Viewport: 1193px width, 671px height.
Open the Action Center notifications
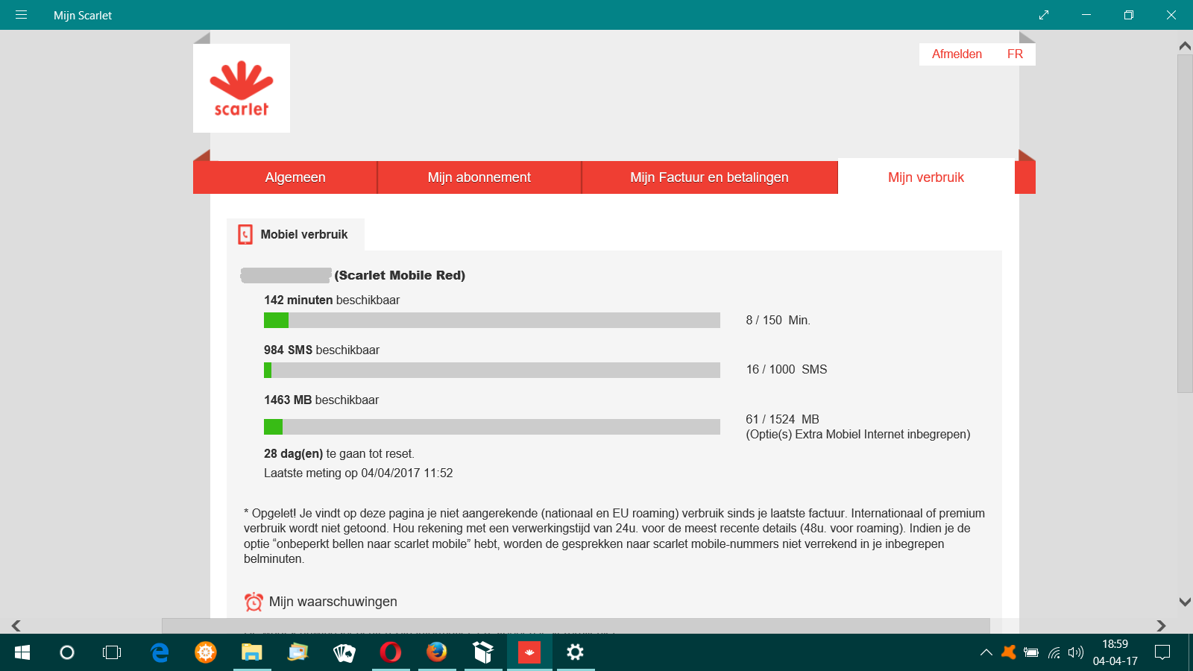pos(1162,652)
